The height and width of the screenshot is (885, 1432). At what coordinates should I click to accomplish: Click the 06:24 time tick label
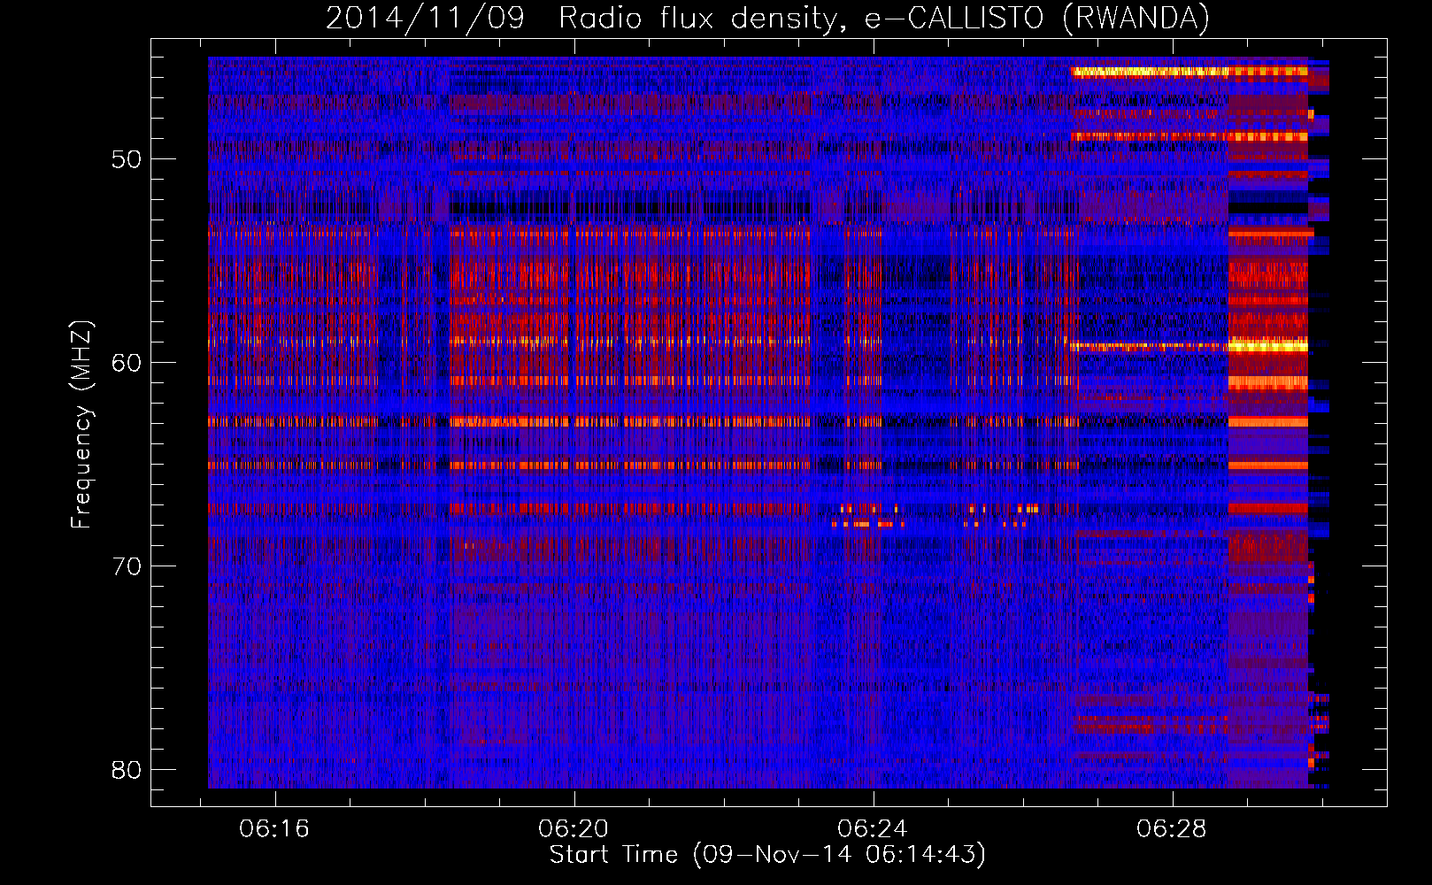(x=873, y=829)
